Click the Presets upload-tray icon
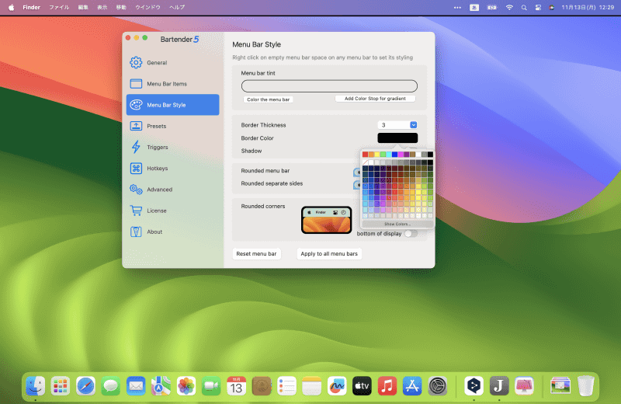 (x=136, y=126)
